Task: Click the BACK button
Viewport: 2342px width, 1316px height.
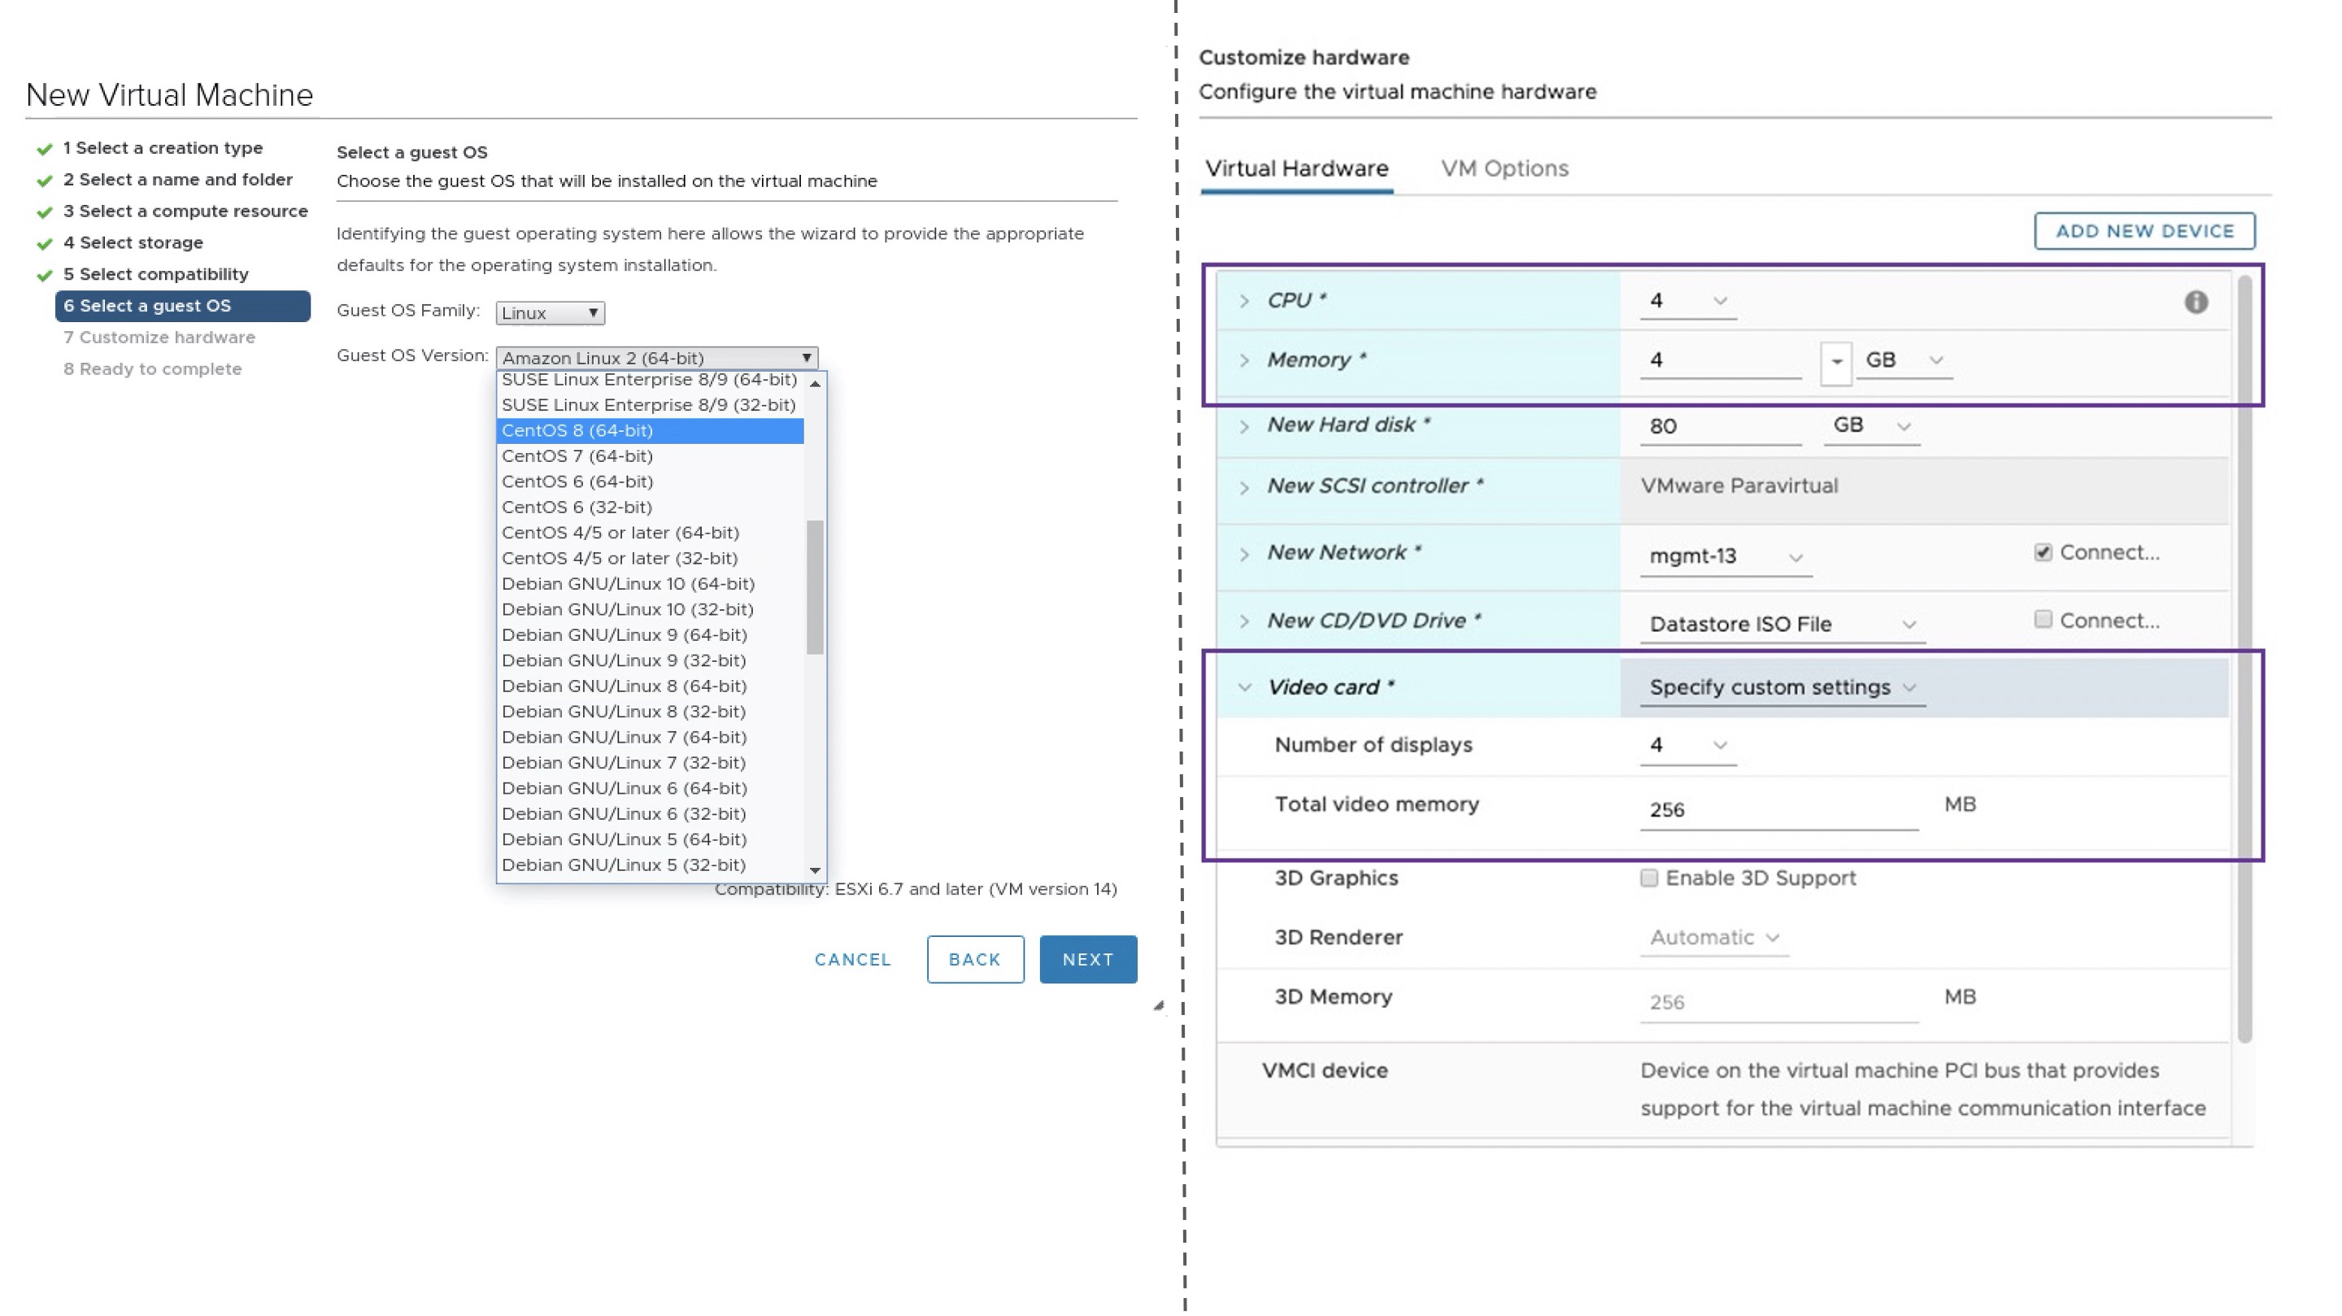Action: click(973, 959)
